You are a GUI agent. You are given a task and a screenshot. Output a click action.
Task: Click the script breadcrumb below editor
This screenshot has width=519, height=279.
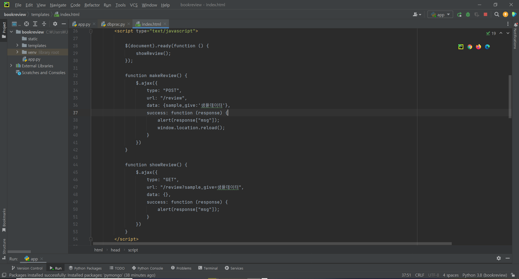(x=133, y=250)
